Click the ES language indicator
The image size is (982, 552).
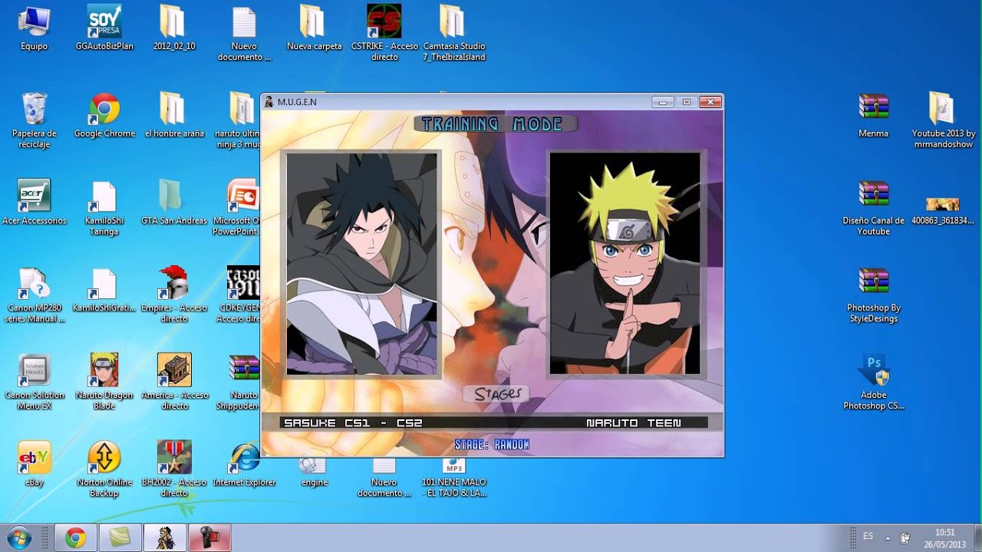tap(868, 537)
